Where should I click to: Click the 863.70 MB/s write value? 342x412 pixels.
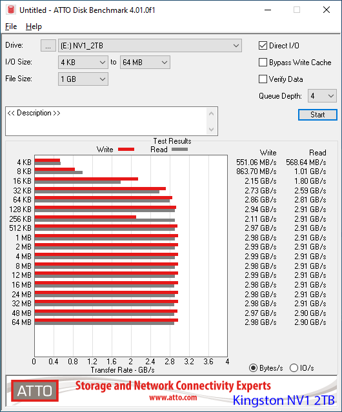click(x=256, y=172)
